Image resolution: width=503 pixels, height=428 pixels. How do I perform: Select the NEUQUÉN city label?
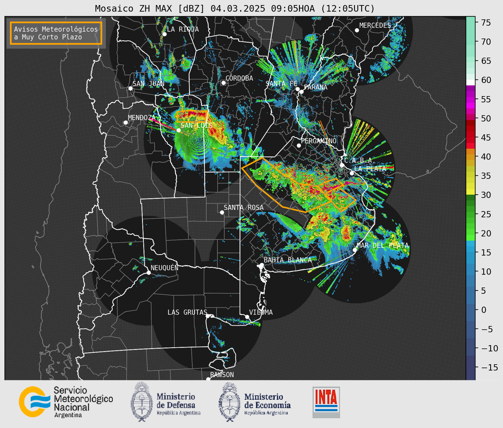[164, 268]
